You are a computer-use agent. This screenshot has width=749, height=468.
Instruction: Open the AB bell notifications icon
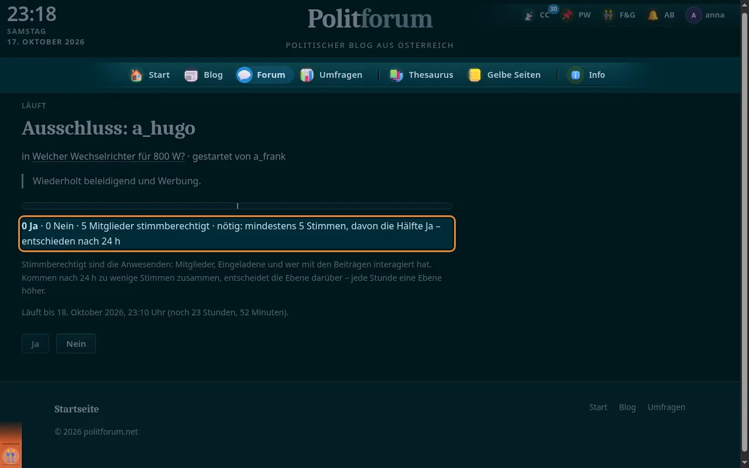[653, 15]
